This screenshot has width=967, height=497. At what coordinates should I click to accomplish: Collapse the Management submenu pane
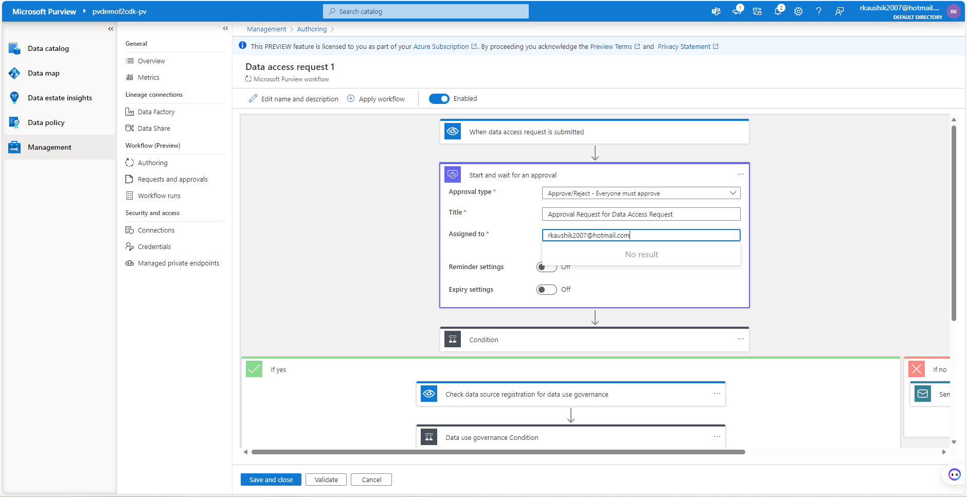pyautogui.click(x=225, y=28)
